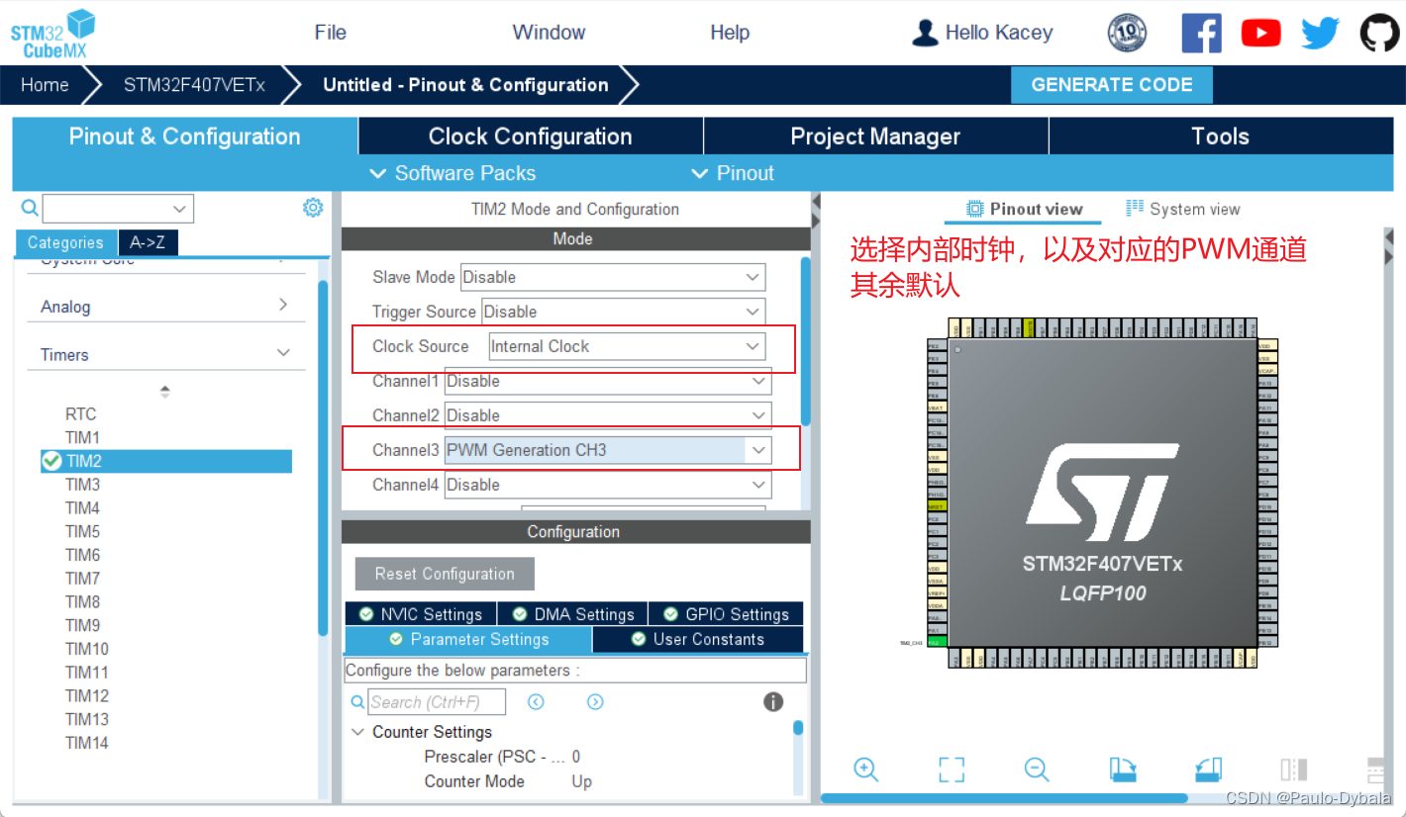
Task: Toggle the Categories view in the sidebar
Action: 65,242
